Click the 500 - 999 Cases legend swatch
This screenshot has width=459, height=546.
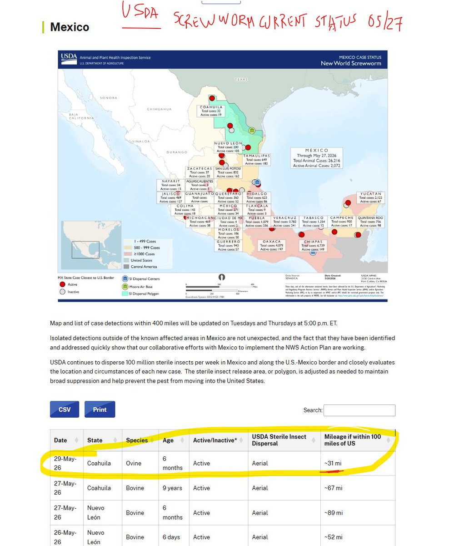click(128, 248)
